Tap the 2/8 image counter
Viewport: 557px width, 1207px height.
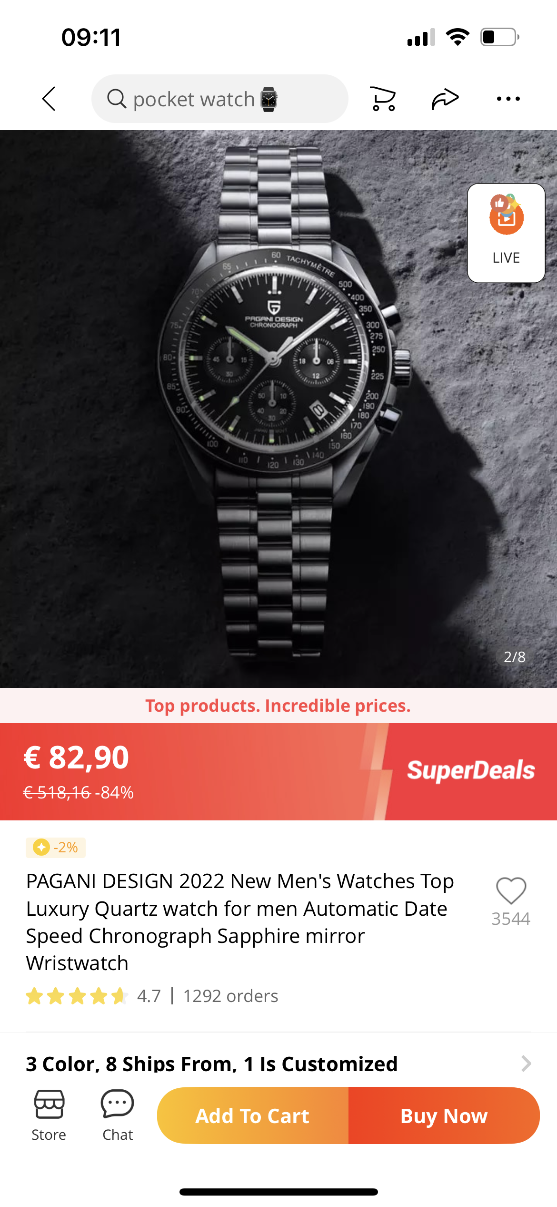(x=515, y=657)
